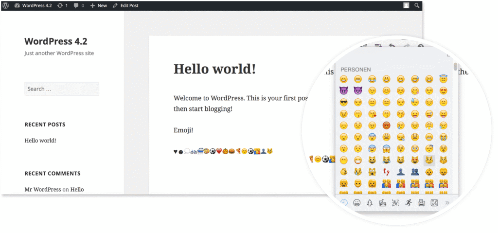Screen dimensions: 498x233
Task: Select the face blowing a kiss with heart
Action: coord(372,114)
